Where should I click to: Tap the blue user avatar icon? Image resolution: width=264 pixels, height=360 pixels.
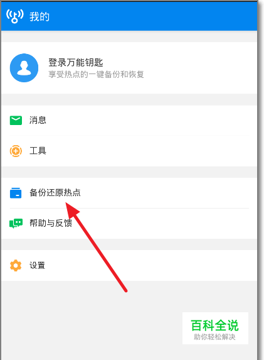click(24, 68)
